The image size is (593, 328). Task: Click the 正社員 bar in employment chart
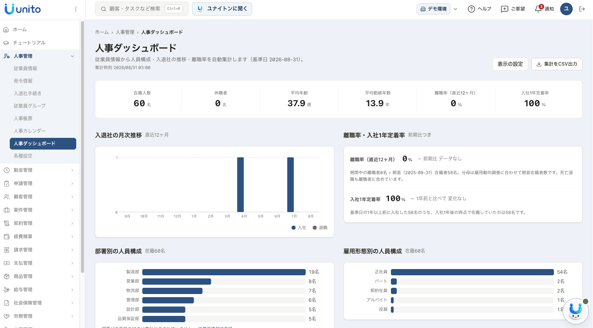point(472,272)
